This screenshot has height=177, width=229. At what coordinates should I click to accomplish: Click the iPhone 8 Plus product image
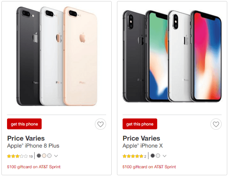click(x=57, y=56)
